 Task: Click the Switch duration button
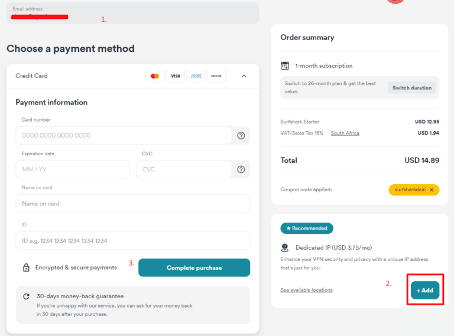click(x=413, y=88)
